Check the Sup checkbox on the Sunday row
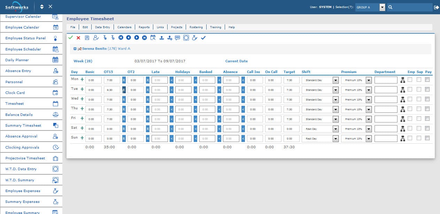The width and height of the screenshot is (440, 214). [419, 138]
